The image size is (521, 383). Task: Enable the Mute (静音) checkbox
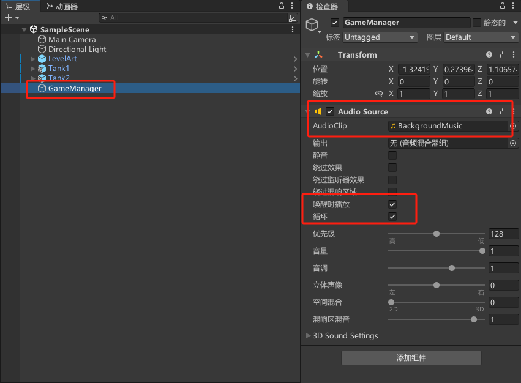(392, 155)
